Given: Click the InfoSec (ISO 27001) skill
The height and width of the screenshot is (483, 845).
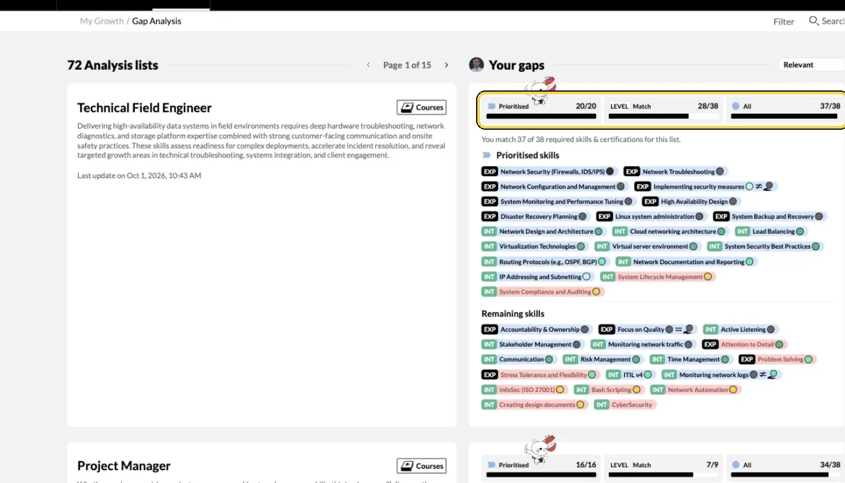Looking at the screenshot, I should point(525,390).
